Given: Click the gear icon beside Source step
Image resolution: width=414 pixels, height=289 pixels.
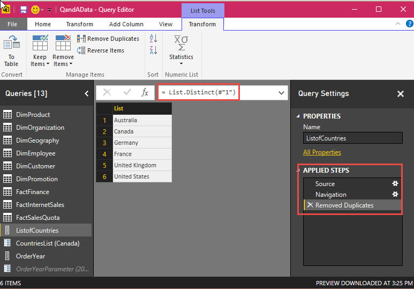Looking at the screenshot, I should pos(395,184).
